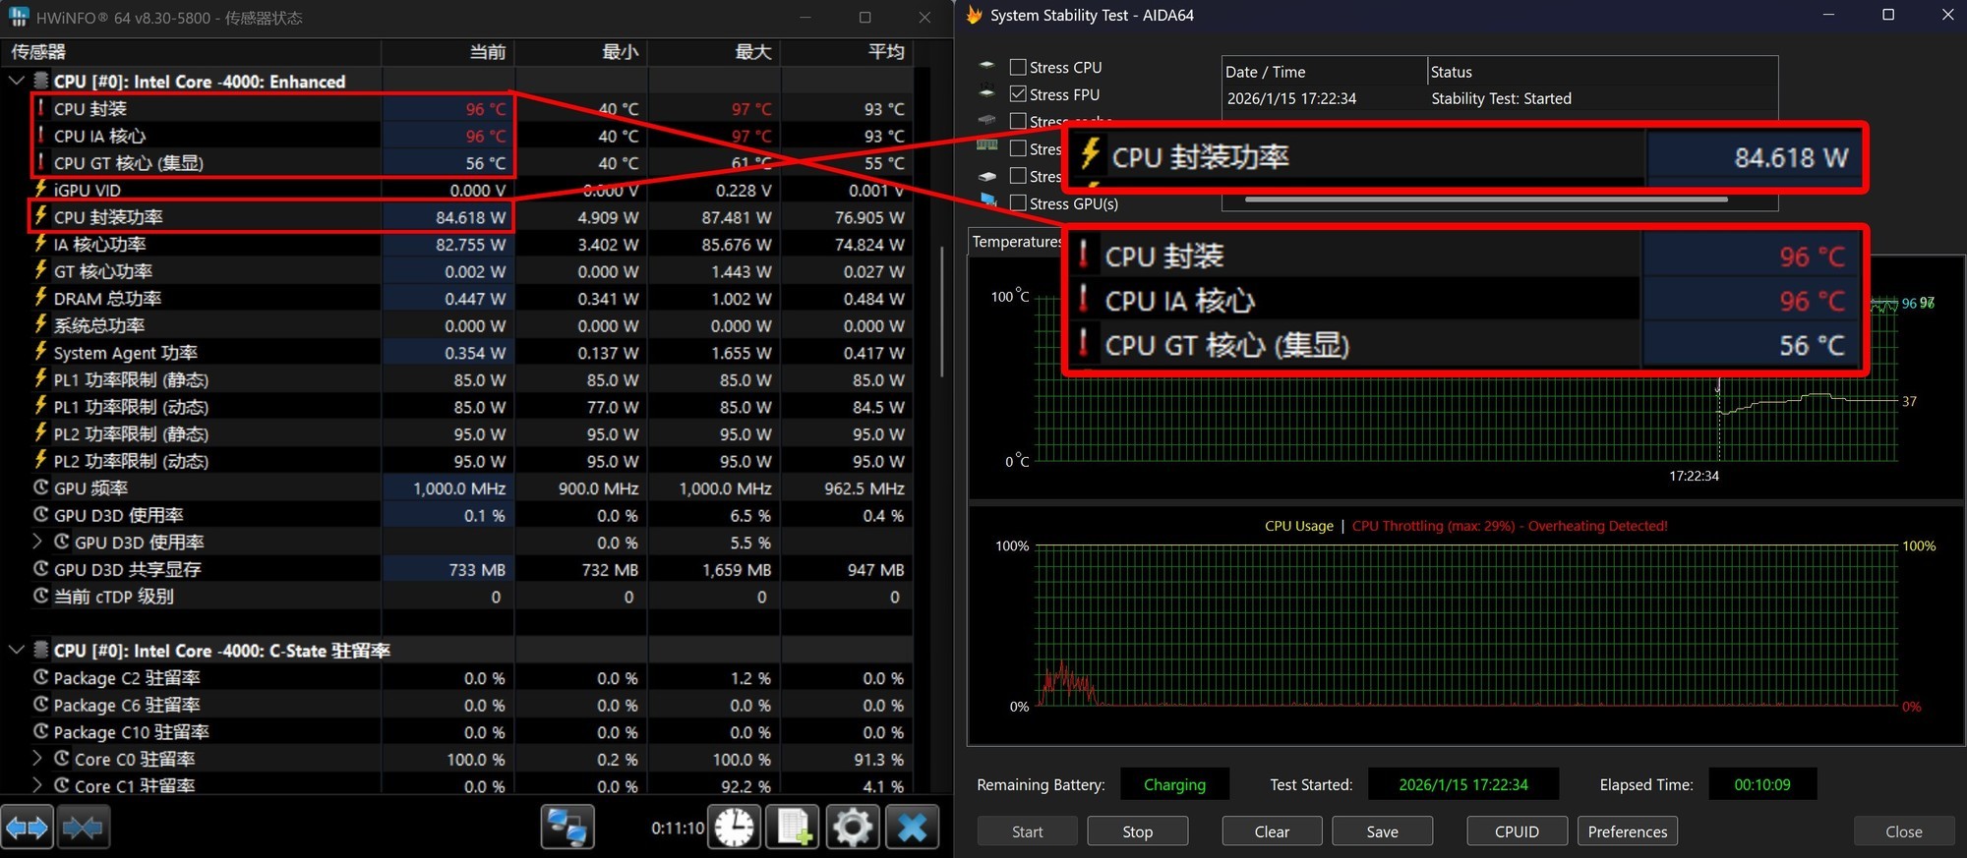The width and height of the screenshot is (1967, 858).
Task: Click the lightning icon beside iGPU VID
Action: click(x=40, y=189)
